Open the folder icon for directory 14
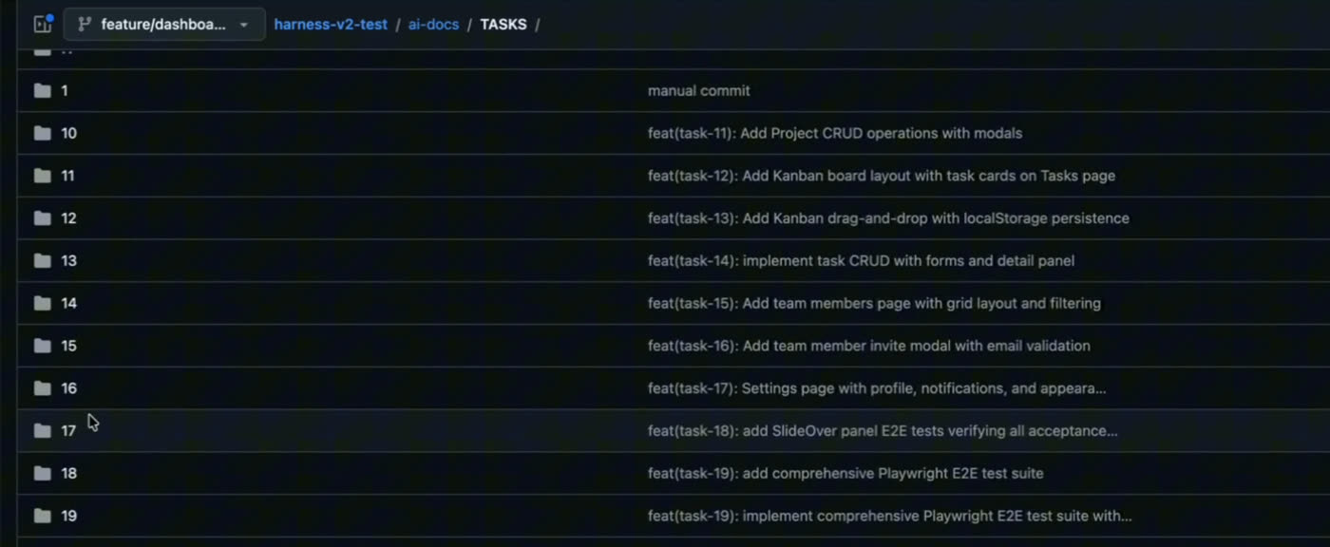Viewport: 1330px width, 547px height. click(42, 303)
